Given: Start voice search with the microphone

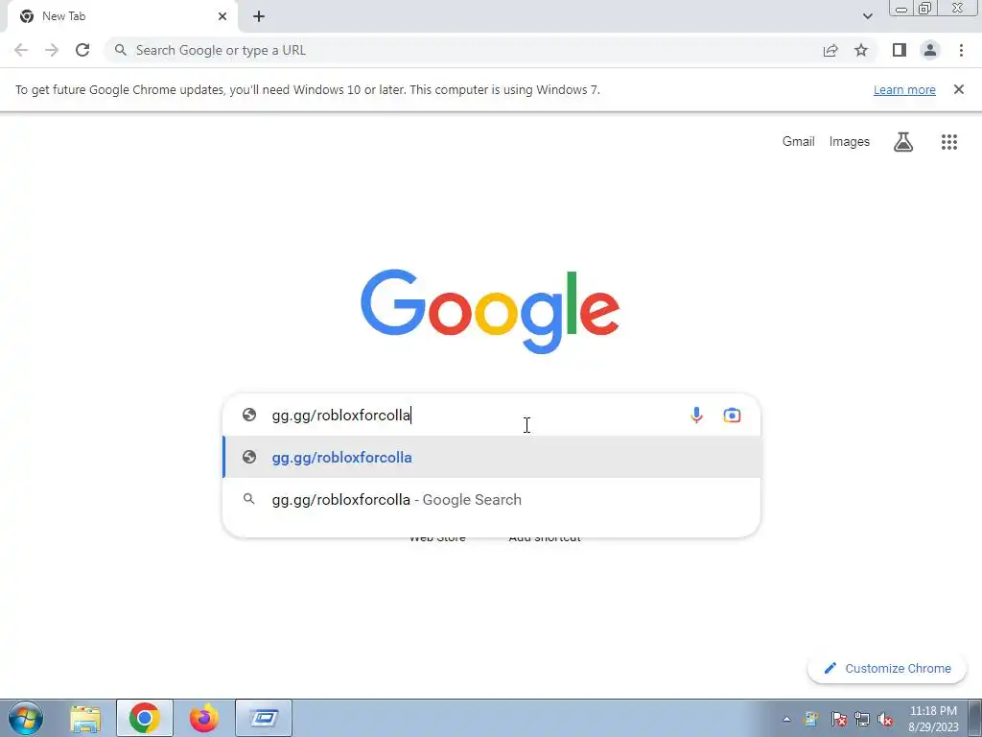Looking at the screenshot, I should click(696, 415).
